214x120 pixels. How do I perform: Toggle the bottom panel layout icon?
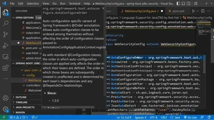pyautogui.click(x=183, y=4)
